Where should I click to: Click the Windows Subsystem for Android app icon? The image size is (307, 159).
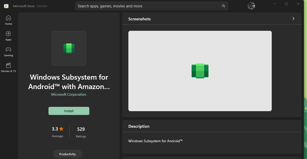[x=69, y=48]
